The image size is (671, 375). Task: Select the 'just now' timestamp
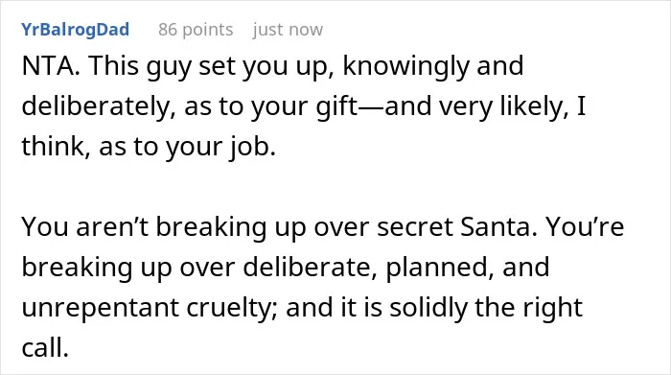(x=288, y=30)
